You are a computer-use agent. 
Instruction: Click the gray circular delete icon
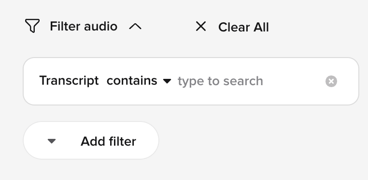331,81
